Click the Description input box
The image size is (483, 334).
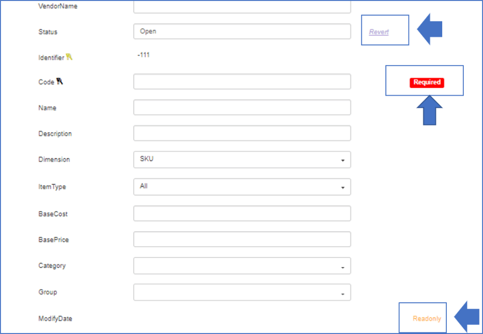[242, 133]
